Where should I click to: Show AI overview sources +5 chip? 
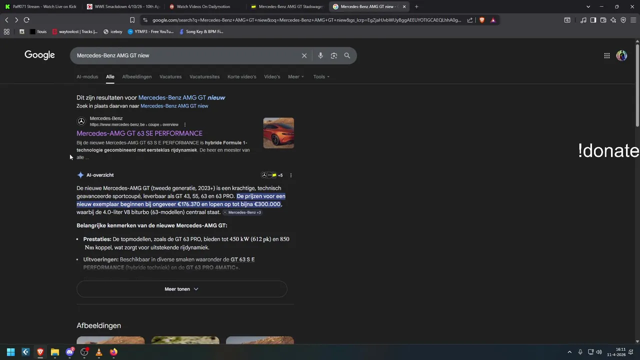272,175
